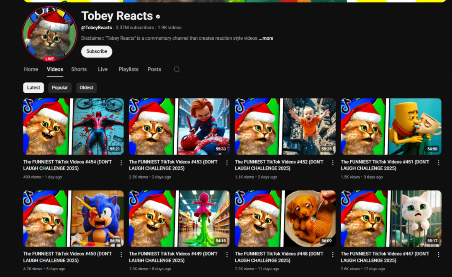Open action menu beside video #448

click(333, 254)
